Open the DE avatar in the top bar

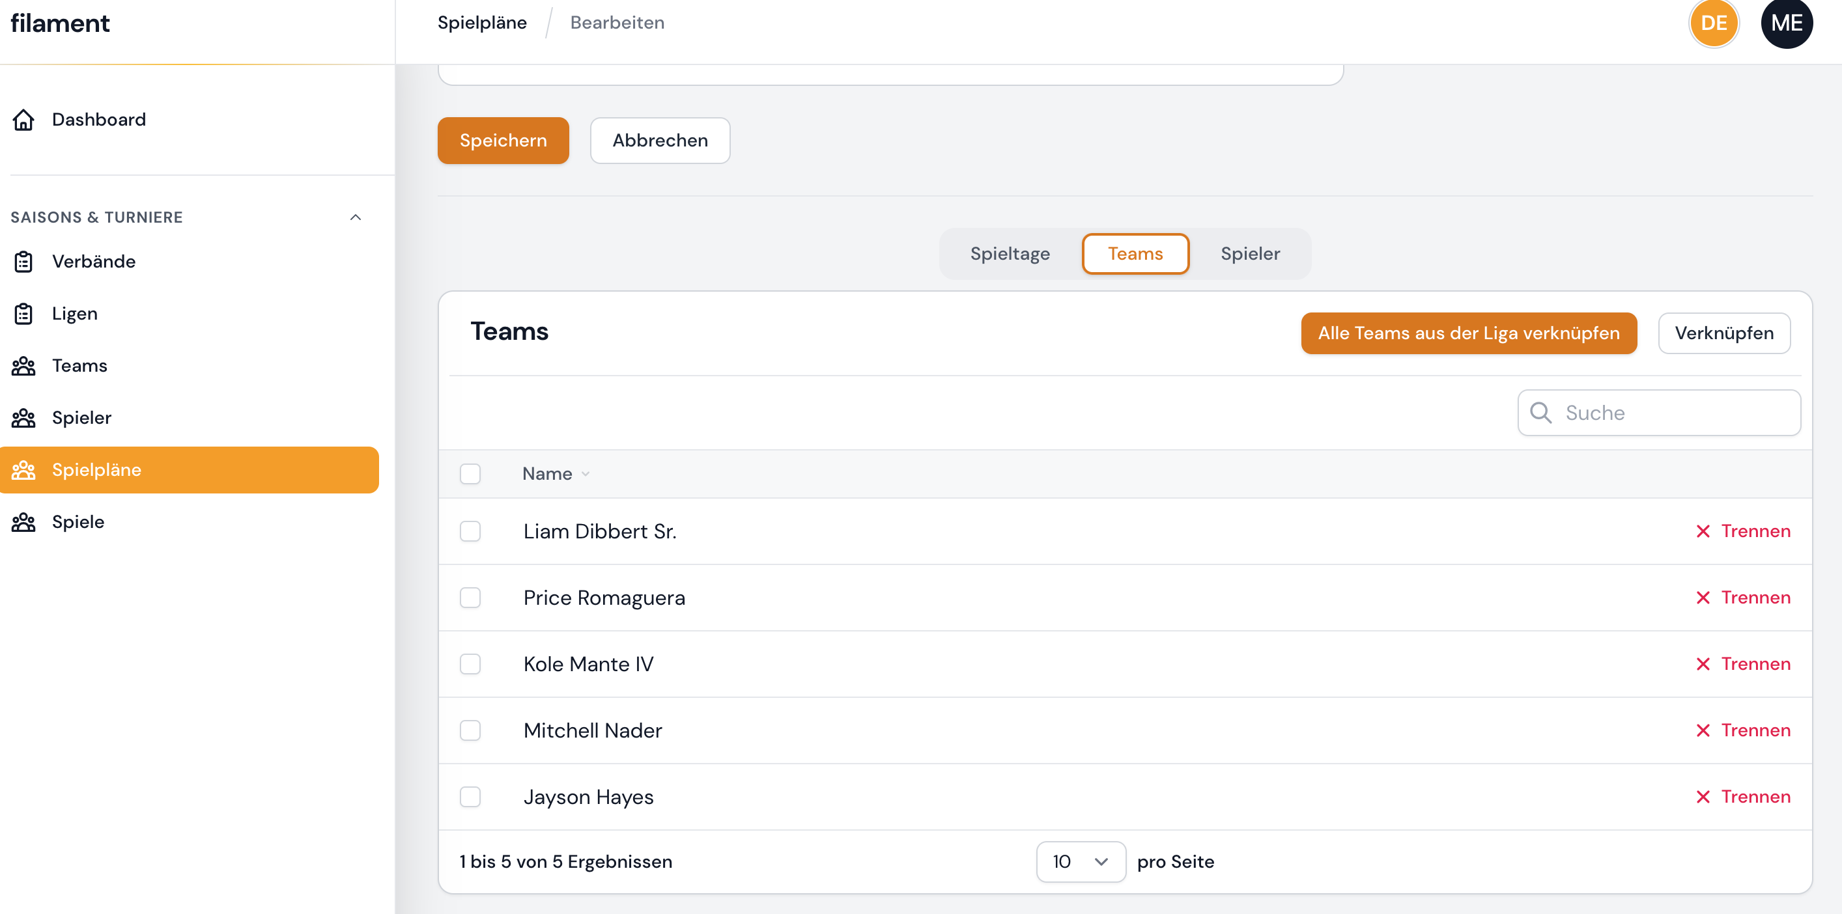click(x=1714, y=23)
